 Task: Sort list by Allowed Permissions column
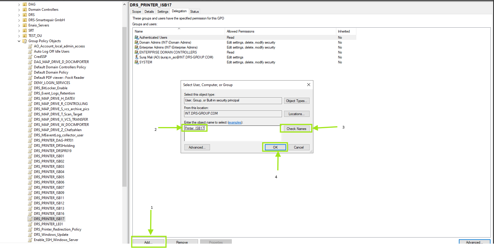click(x=240, y=31)
